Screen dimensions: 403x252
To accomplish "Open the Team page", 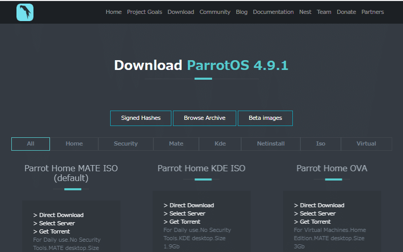I will pos(324,12).
